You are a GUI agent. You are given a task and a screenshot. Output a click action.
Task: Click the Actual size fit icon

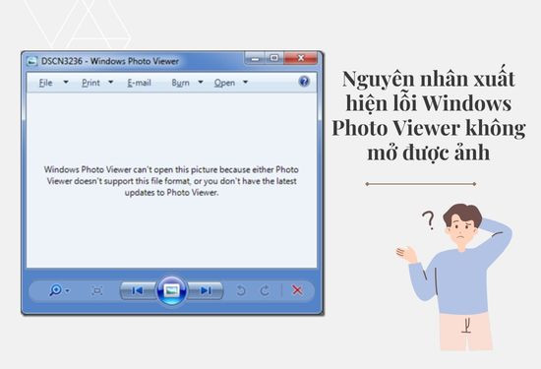pos(97,290)
